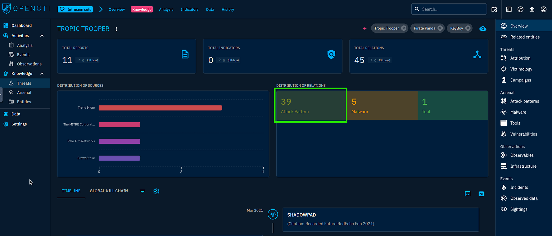Viewport: 552px width, 236px height.
Task: Remove the Pirate Panda alias chip
Action: click(x=440, y=28)
